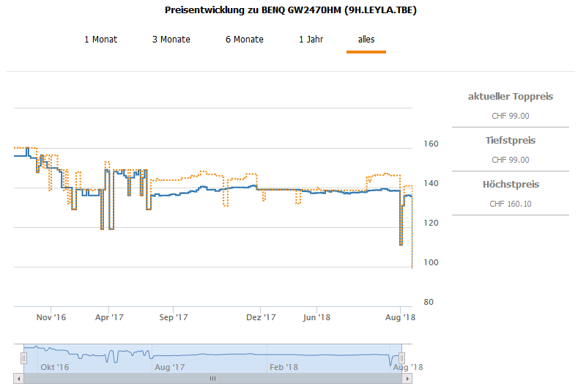Screen dimensions: 578x392
Task: Switch to the 3 Monate range
Action: pyautogui.click(x=171, y=40)
